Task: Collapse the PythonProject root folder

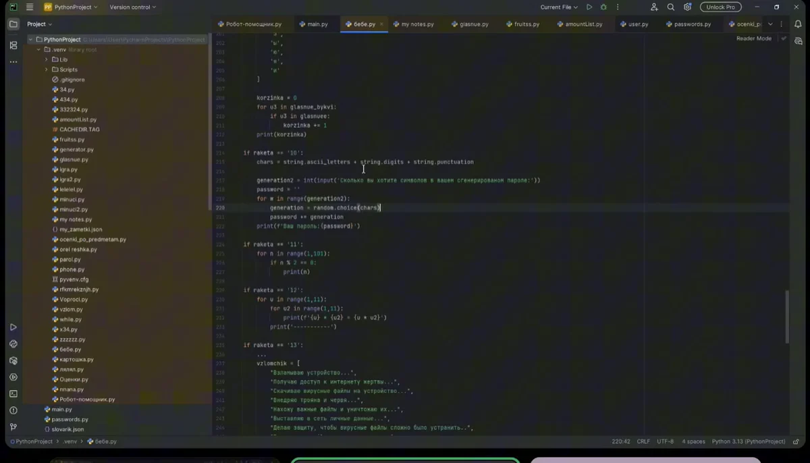Action: pos(30,40)
